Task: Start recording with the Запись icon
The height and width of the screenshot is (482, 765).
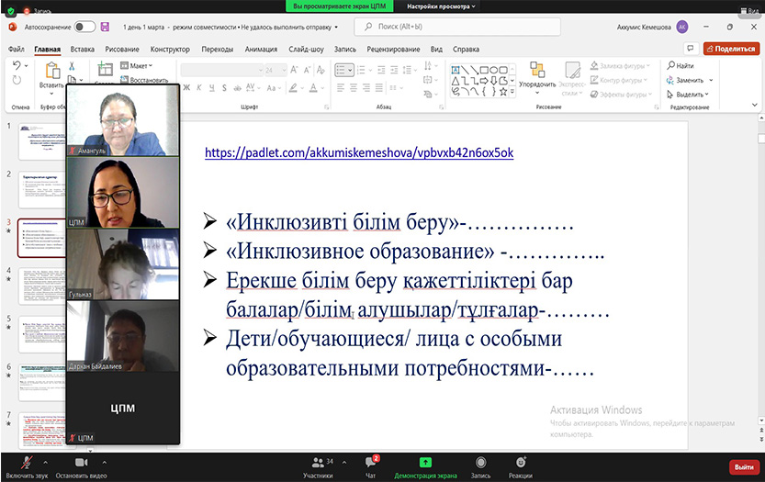Action: [x=480, y=463]
